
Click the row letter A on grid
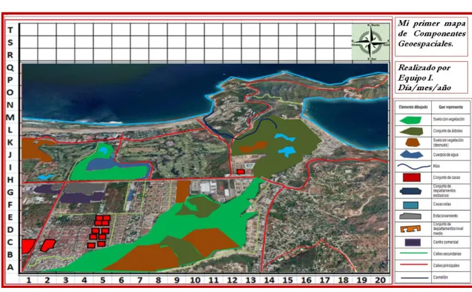click(x=10, y=267)
